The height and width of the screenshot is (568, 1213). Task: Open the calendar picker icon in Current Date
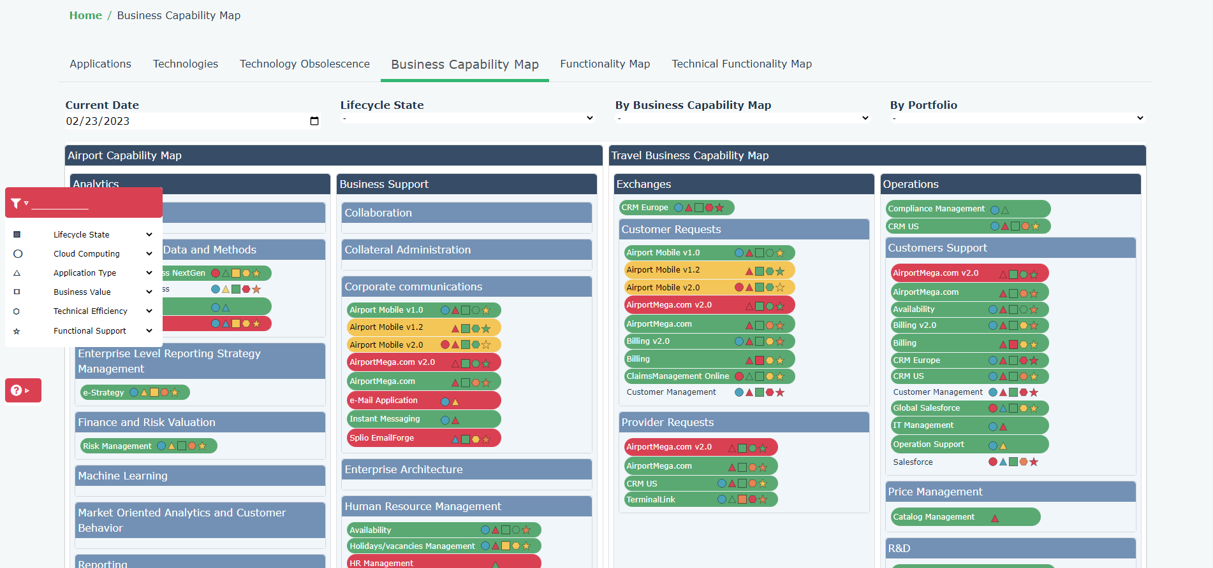314,121
